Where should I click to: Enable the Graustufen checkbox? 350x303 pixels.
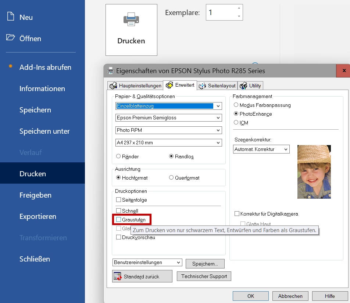click(x=118, y=220)
